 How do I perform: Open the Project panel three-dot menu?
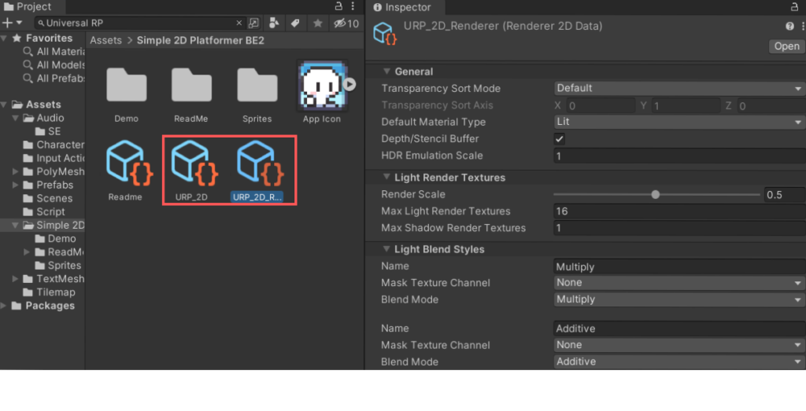(x=353, y=6)
